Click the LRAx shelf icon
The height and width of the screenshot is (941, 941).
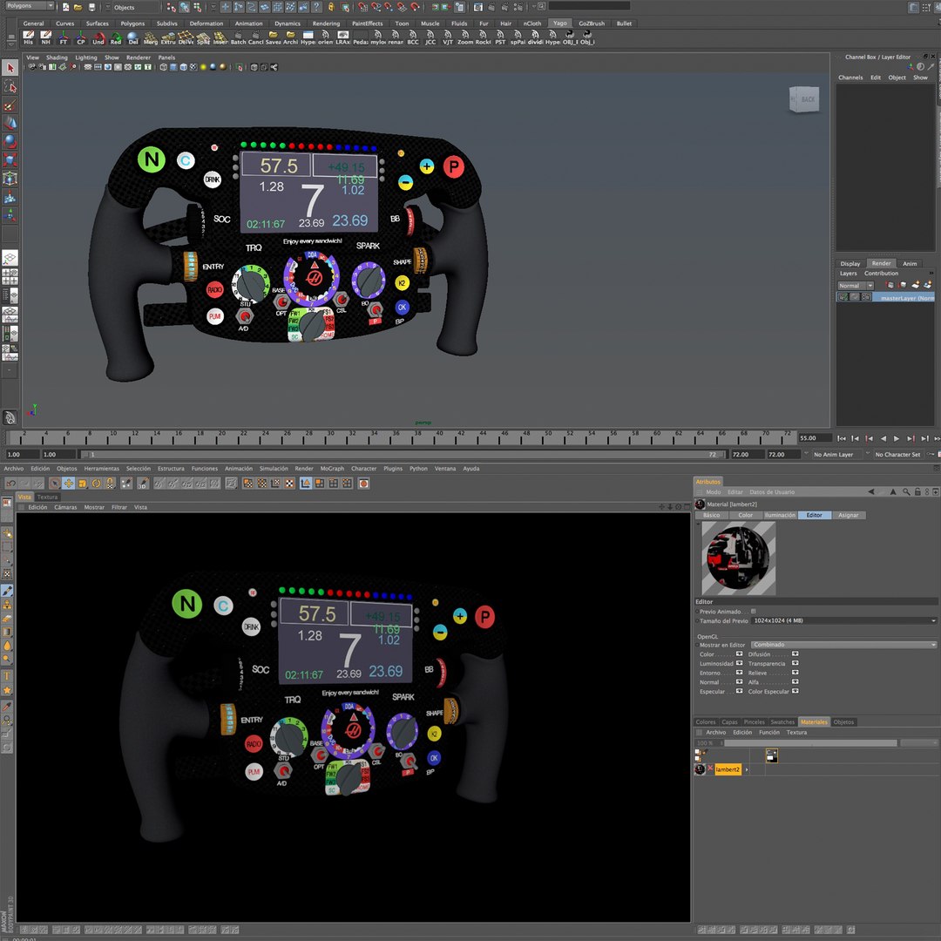tap(342, 37)
